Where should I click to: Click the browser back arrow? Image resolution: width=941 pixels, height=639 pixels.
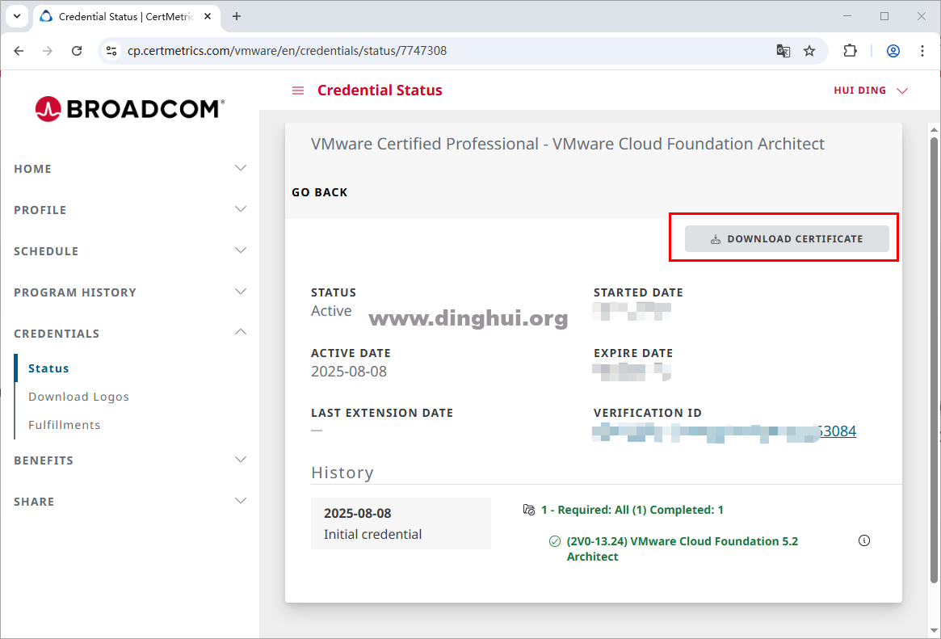19,51
